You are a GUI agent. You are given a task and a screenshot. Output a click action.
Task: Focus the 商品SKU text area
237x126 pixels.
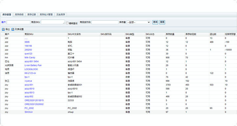[x=53, y=22]
